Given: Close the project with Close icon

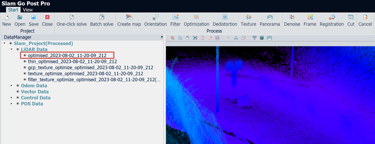Looking at the screenshot, I should pos(47,17).
